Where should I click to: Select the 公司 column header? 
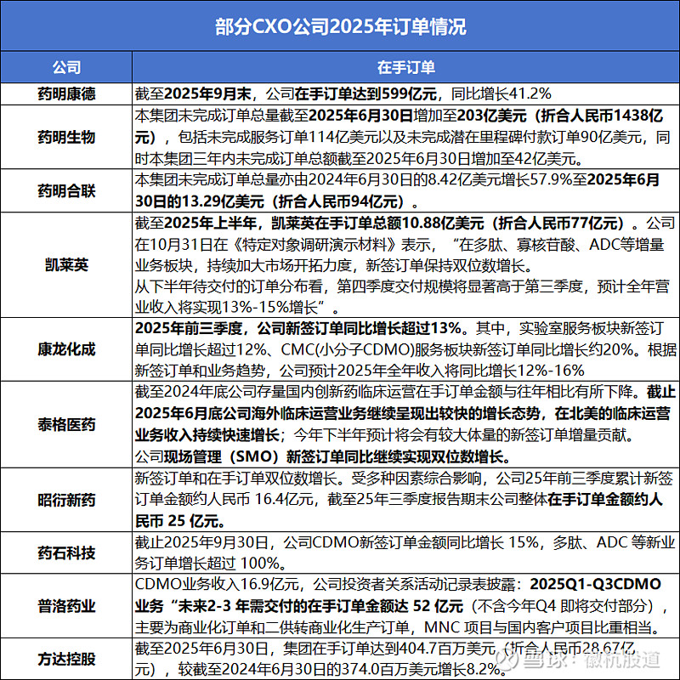66,67
